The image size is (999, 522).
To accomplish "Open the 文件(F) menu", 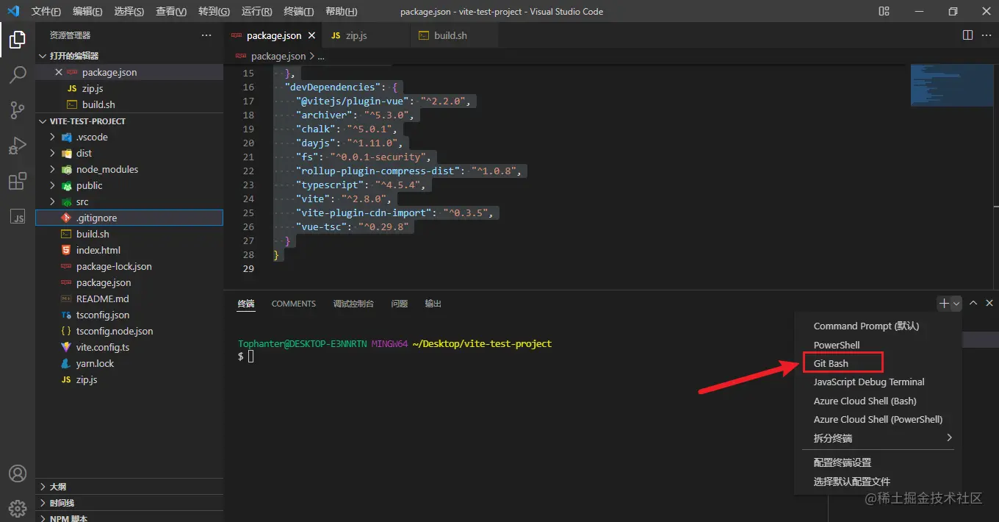I will pyautogui.click(x=46, y=12).
